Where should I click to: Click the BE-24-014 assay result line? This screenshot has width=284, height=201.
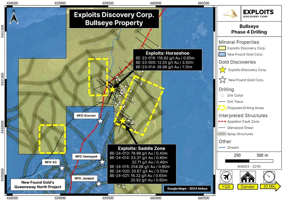pyautogui.click(x=139, y=158)
